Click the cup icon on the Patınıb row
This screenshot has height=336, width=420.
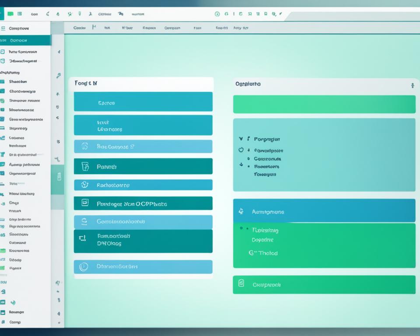[85, 166]
